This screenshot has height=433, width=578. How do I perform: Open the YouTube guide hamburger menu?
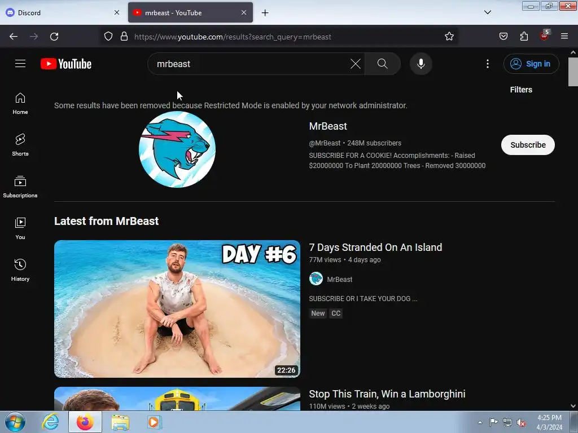pyautogui.click(x=20, y=64)
